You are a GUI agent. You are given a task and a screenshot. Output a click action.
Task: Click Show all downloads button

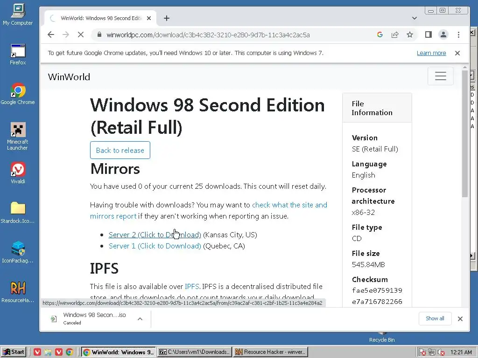pos(435,318)
